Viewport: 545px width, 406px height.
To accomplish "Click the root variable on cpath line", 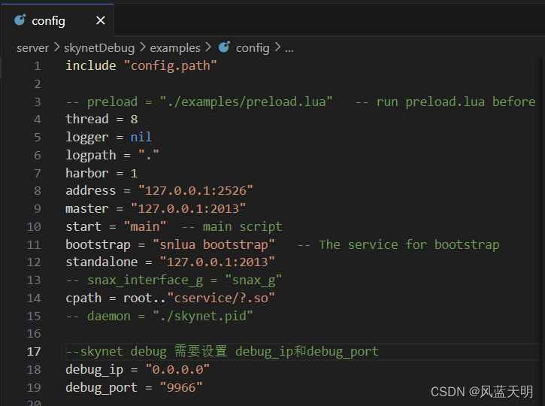I will 138,298.
